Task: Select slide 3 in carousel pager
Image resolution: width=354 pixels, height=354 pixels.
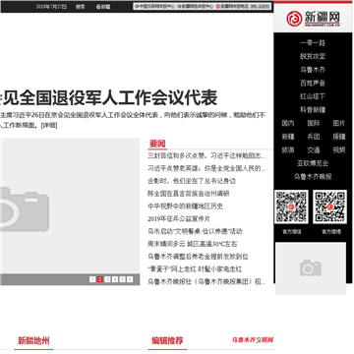Action: [107, 279]
